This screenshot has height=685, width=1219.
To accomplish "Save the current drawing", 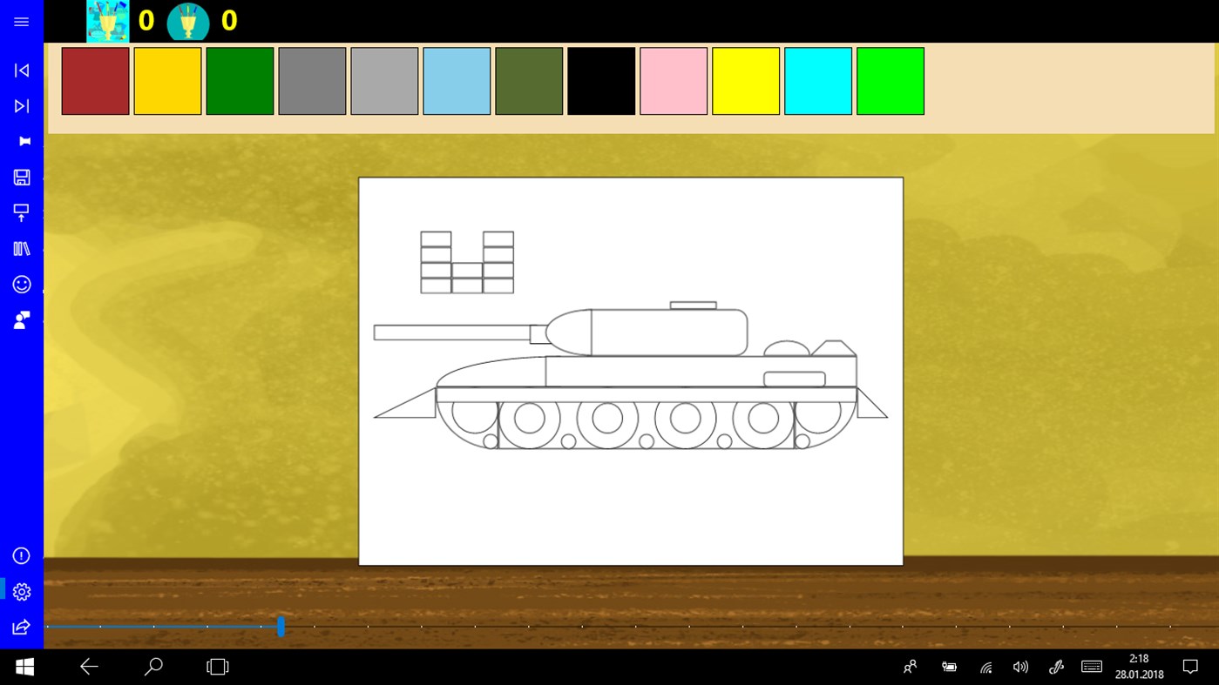I will pyautogui.click(x=21, y=177).
